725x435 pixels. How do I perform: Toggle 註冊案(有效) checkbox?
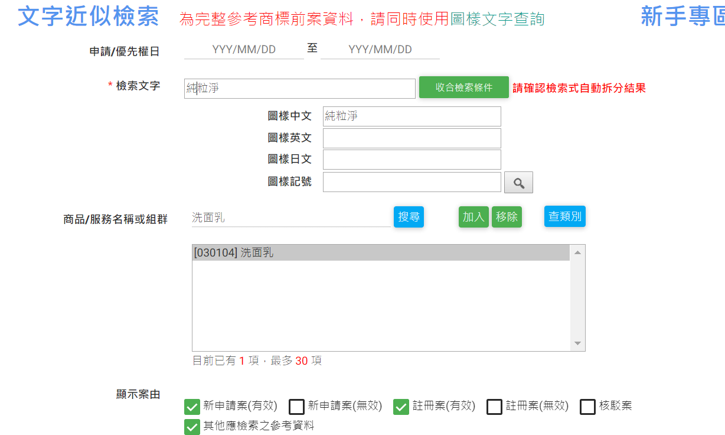401,407
